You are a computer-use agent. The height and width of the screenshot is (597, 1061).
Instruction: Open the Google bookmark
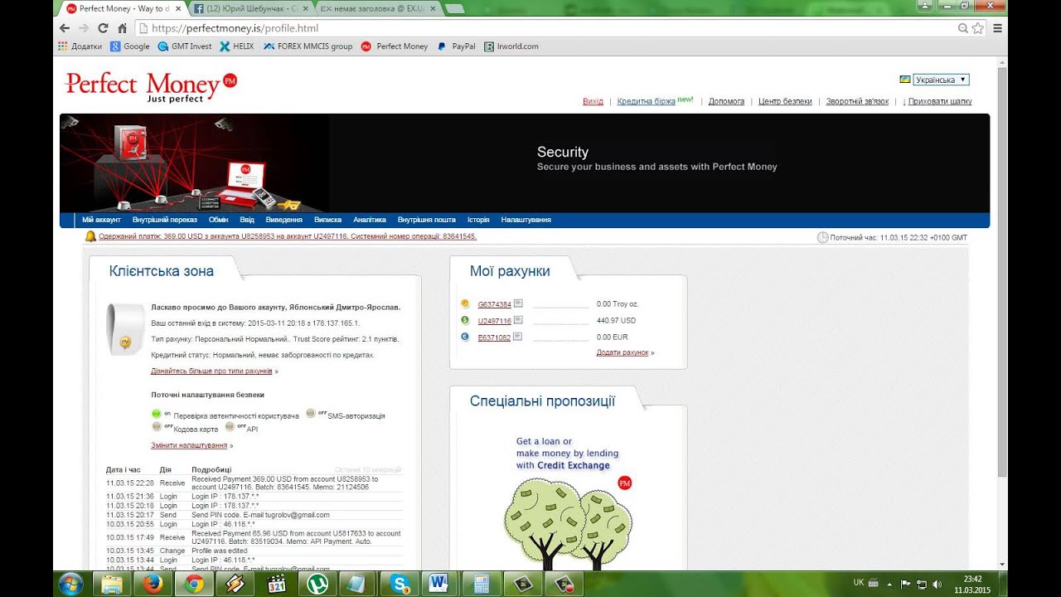(x=130, y=46)
